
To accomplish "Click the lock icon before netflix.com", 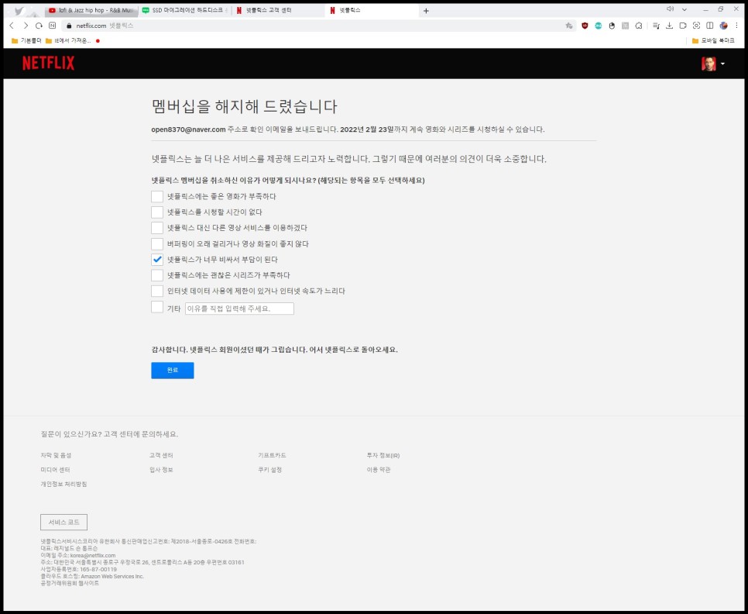I will coord(69,26).
